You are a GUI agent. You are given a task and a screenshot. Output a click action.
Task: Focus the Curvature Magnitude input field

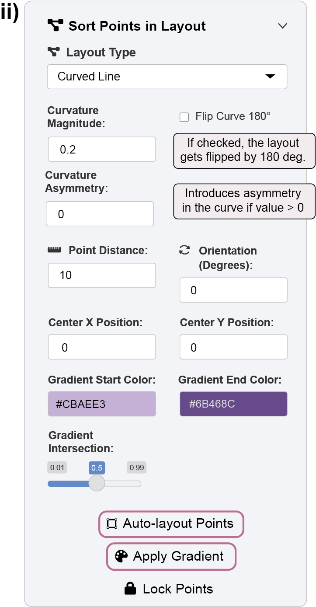[x=102, y=149]
